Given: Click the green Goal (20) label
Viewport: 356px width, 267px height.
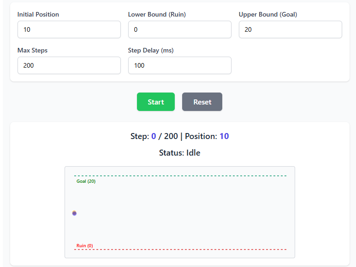Looking at the screenshot, I should (x=86, y=181).
